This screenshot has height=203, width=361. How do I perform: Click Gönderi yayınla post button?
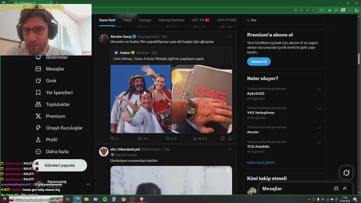[60, 165]
